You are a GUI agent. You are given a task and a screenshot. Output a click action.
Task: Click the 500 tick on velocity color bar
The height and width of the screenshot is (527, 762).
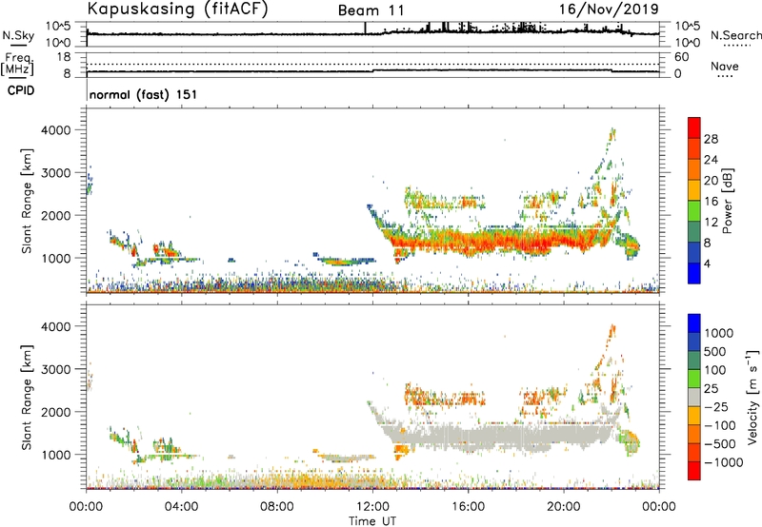tap(715, 351)
